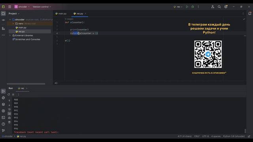The image size is (253, 142).
Task: Toggle scroll to end in console
Action: click(x=9, y=114)
